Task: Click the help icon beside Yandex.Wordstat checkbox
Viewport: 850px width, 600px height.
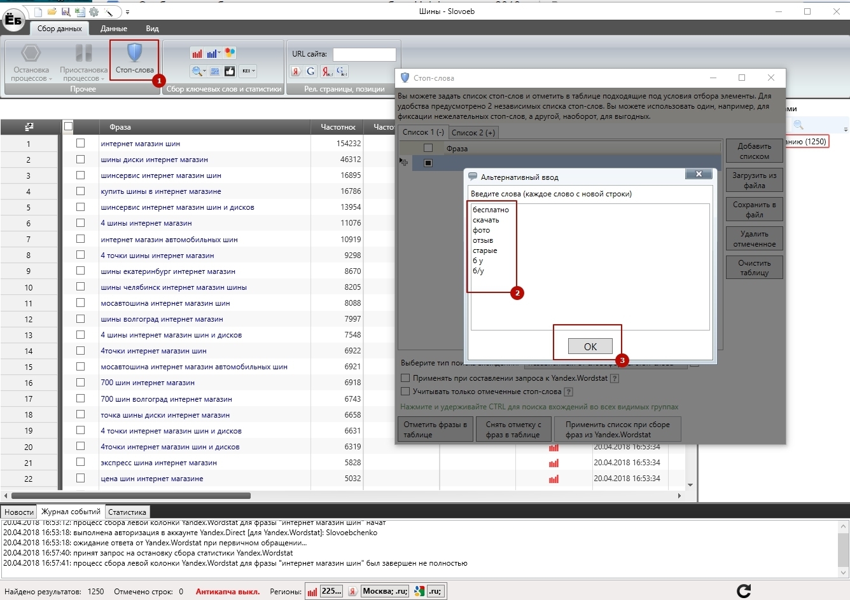Action: tap(615, 378)
